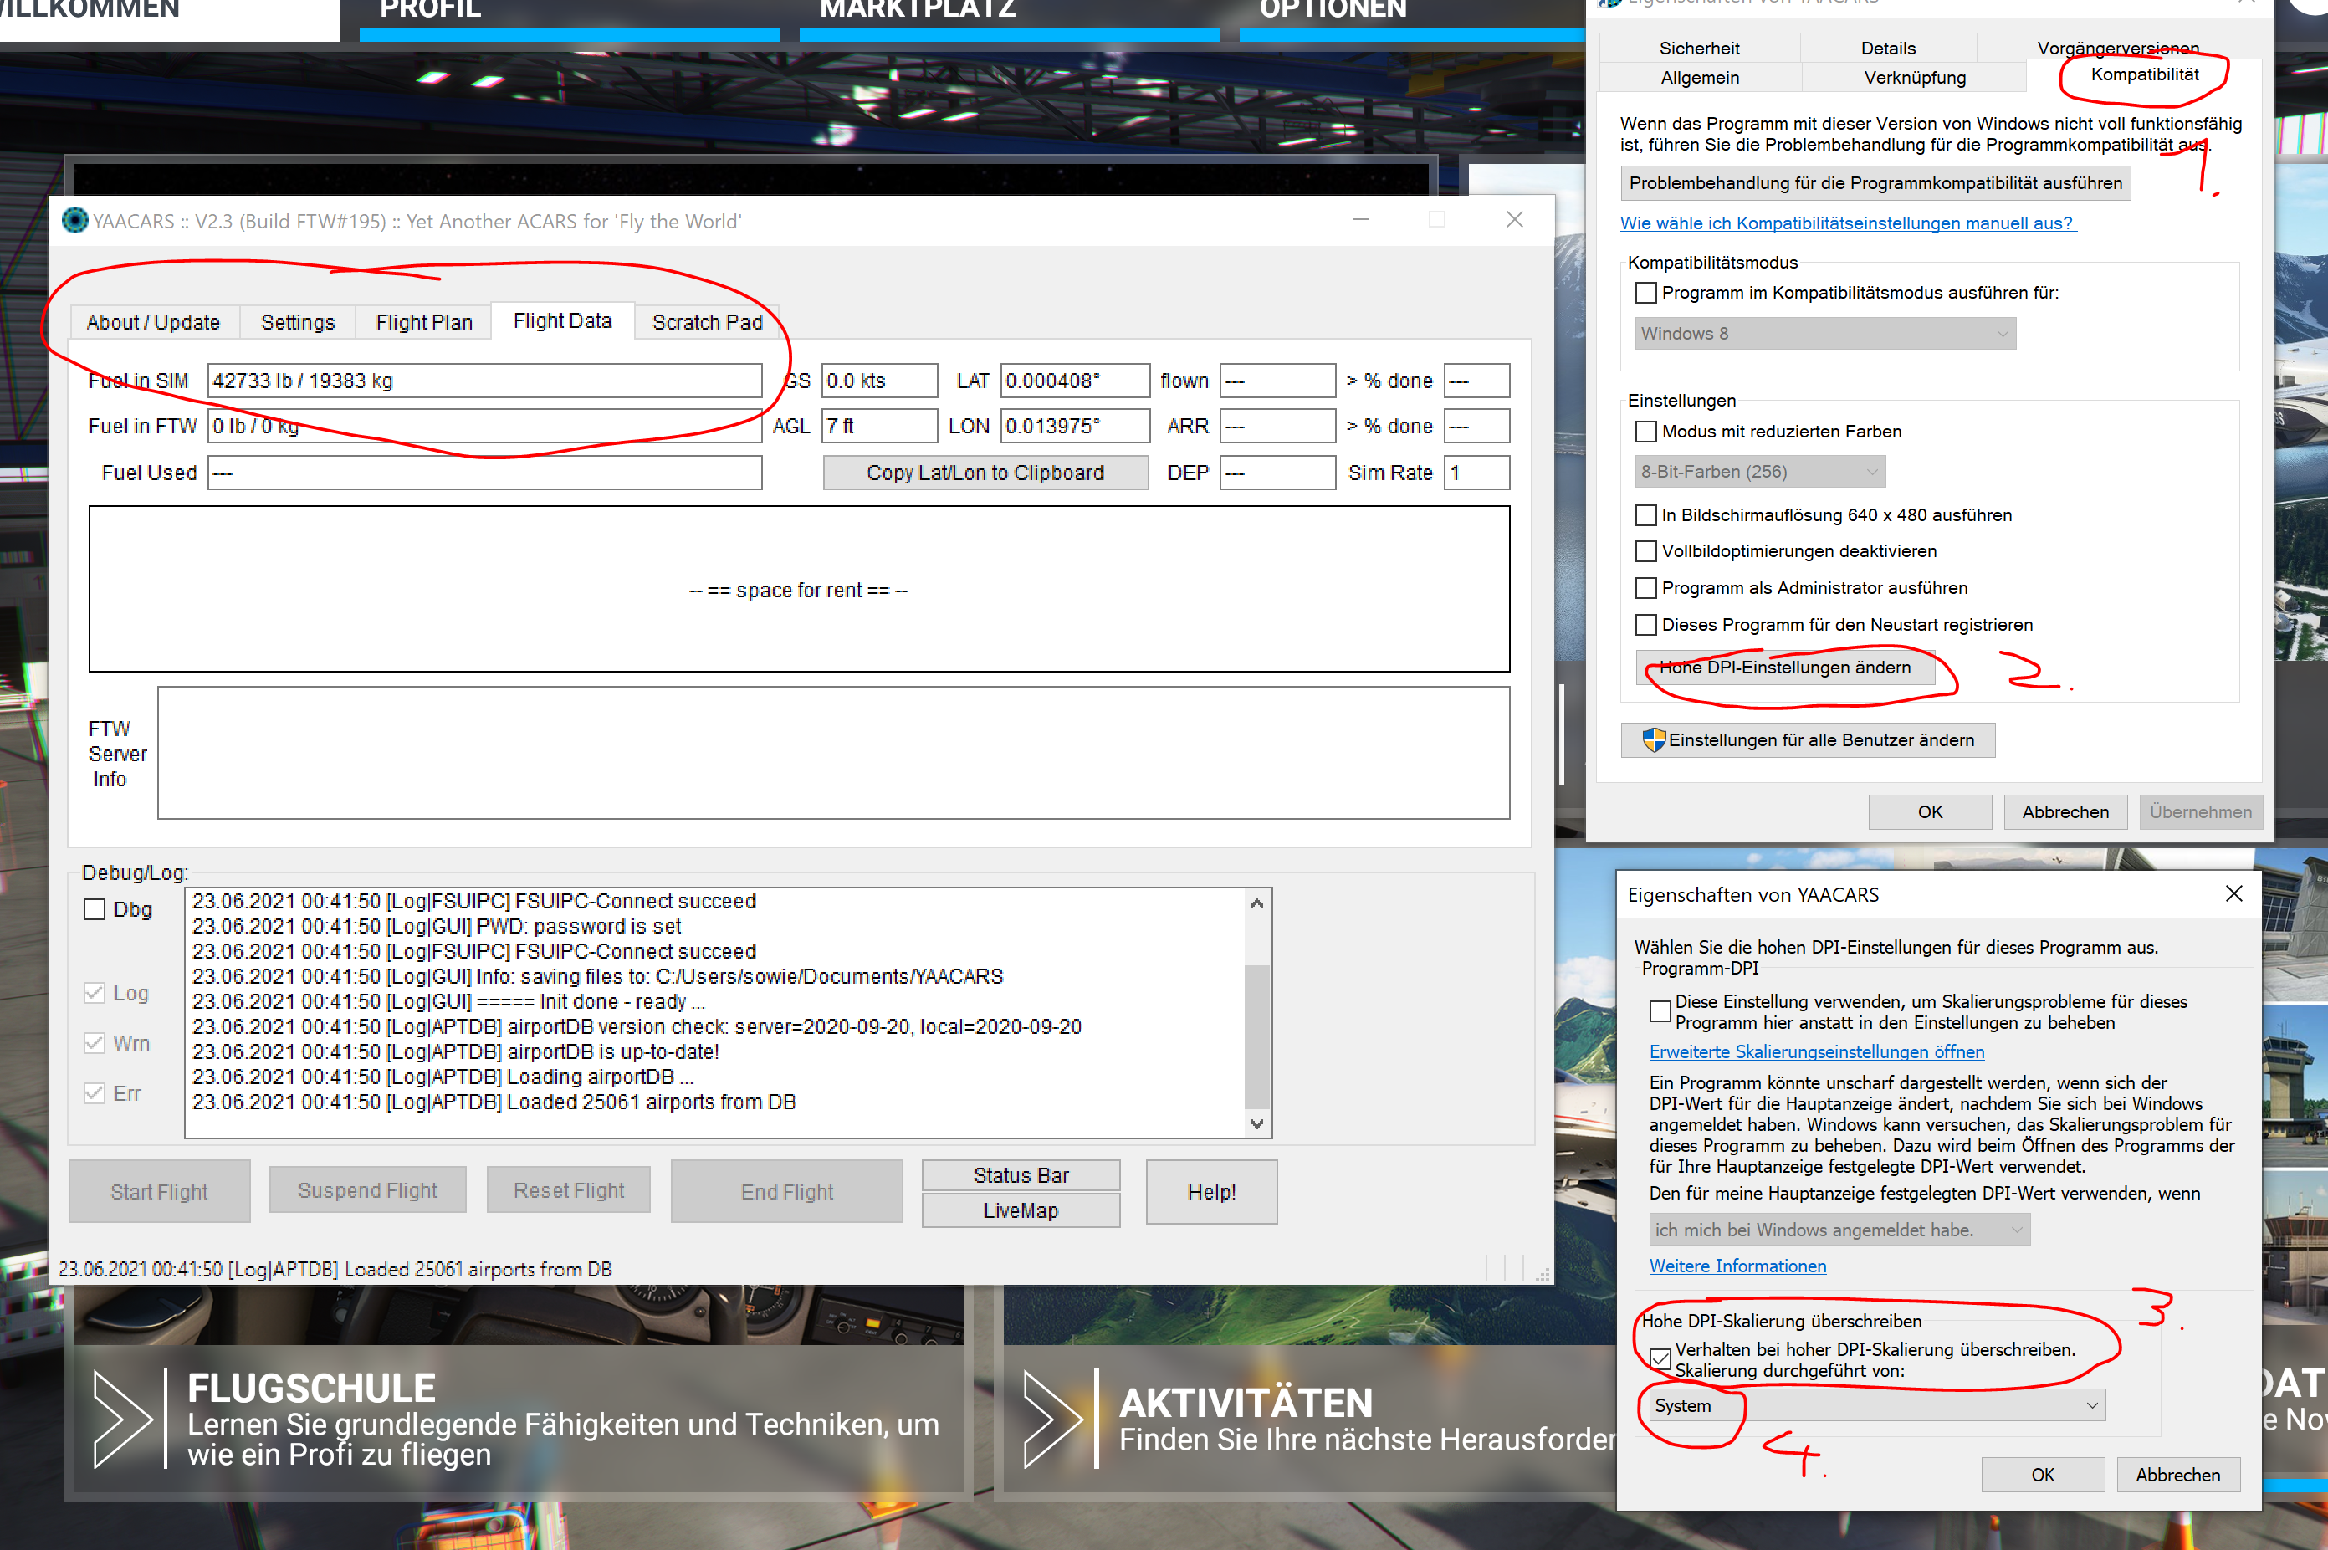Check the Programm-DPI 'Diese Einstellung verwenden' checkbox
This screenshot has height=1550, width=2328.
tap(1660, 1011)
